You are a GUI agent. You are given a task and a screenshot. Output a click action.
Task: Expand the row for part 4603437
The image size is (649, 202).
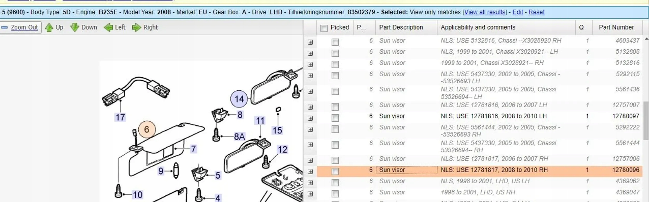click(x=310, y=42)
